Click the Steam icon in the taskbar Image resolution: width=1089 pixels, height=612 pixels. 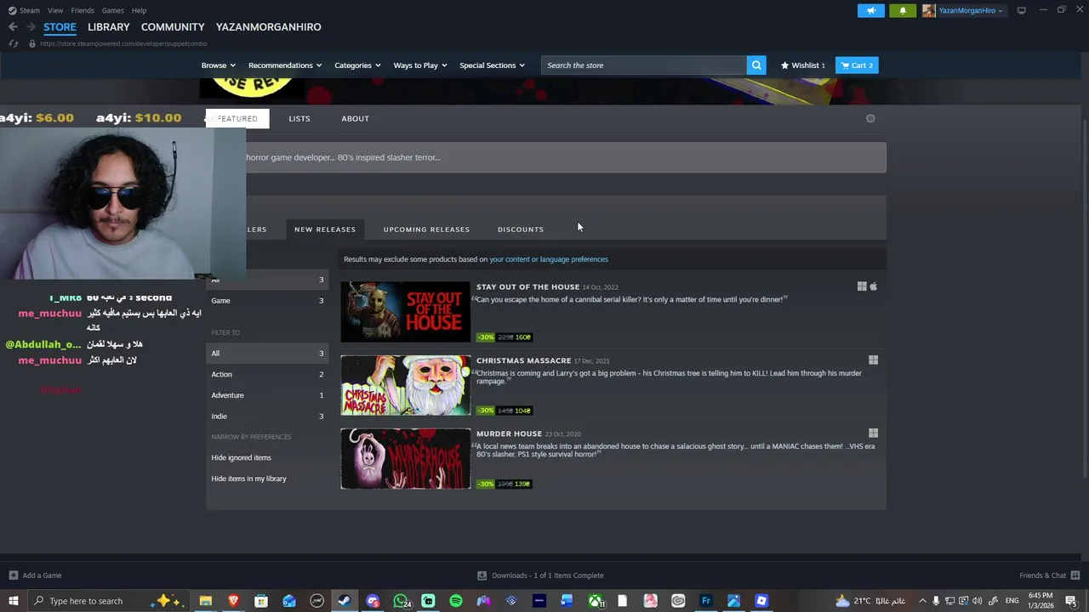click(345, 601)
